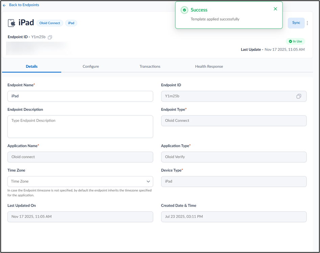The height and width of the screenshot is (253, 320).
Task: Copy ID from the Endpoint ID field icon
Action: 299,96
